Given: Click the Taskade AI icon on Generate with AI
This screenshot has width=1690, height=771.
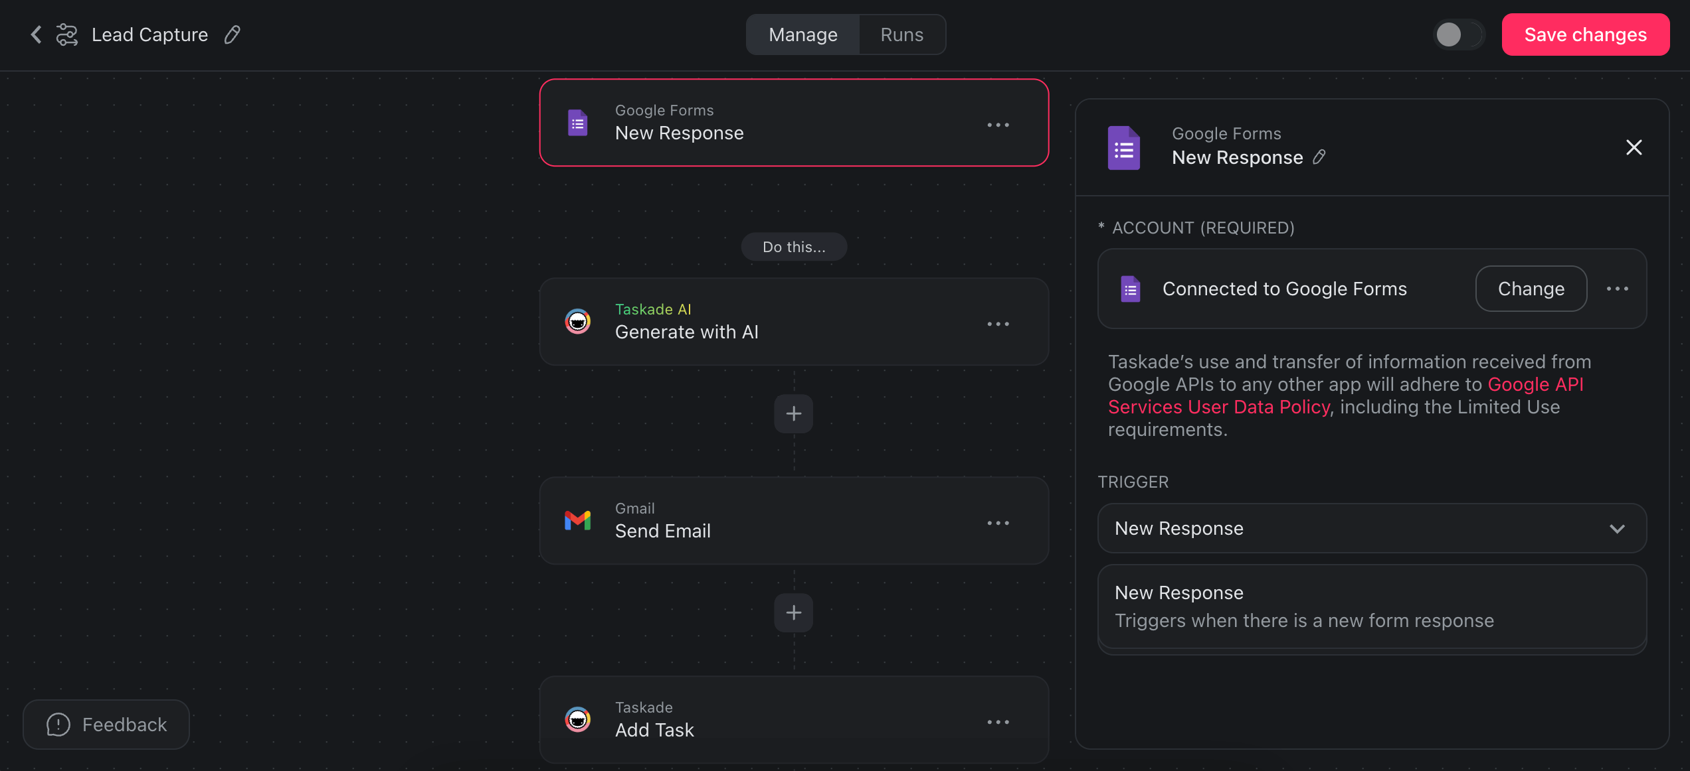Looking at the screenshot, I should [577, 321].
